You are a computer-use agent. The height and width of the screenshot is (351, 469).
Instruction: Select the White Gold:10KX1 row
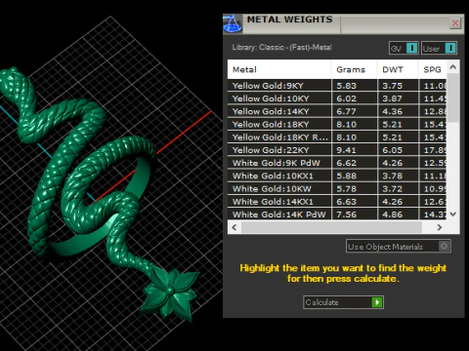click(x=337, y=175)
